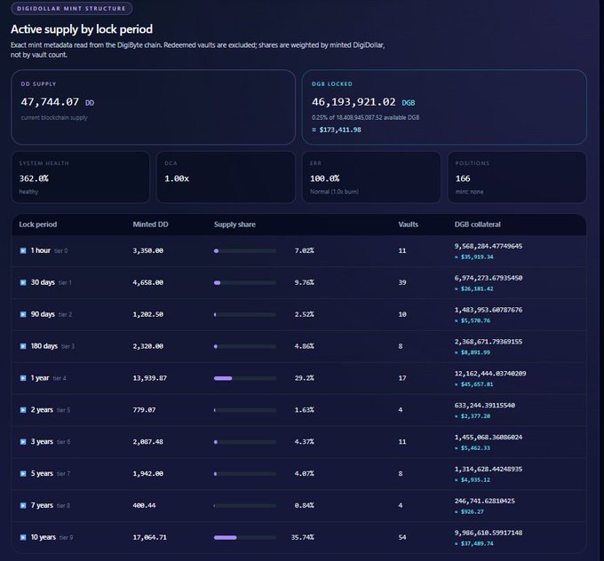The width and height of the screenshot is (604, 561).
Task: Click collateral 12,162,444.03740209
Action: pyautogui.click(x=490, y=374)
